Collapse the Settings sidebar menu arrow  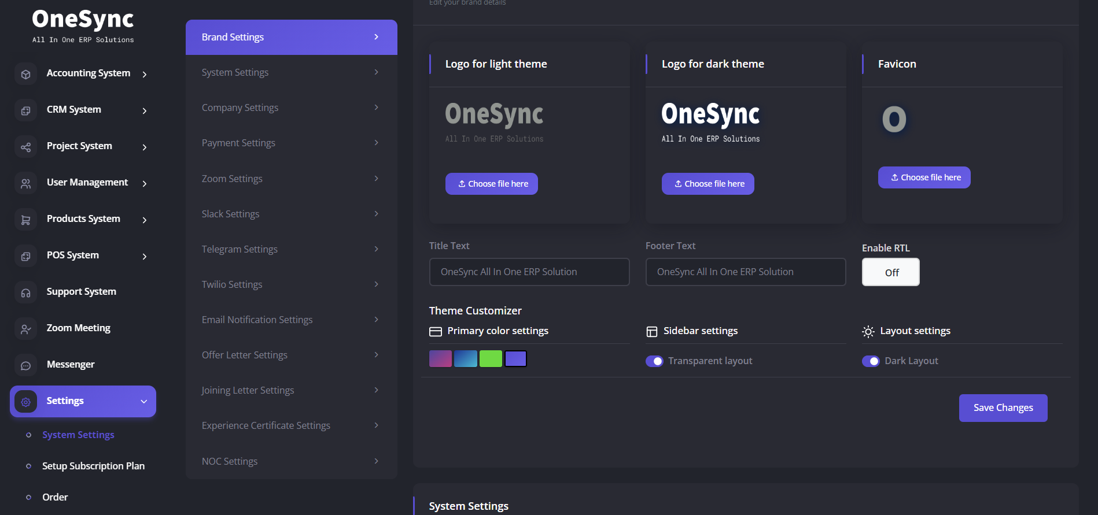click(x=144, y=402)
